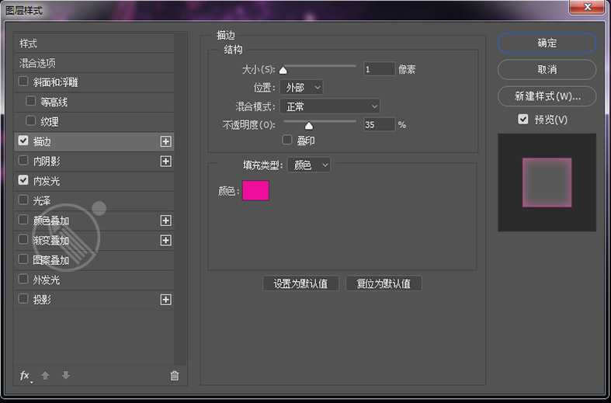
Task: Expand the 填充类型 dropdown
Action: pos(309,165)
